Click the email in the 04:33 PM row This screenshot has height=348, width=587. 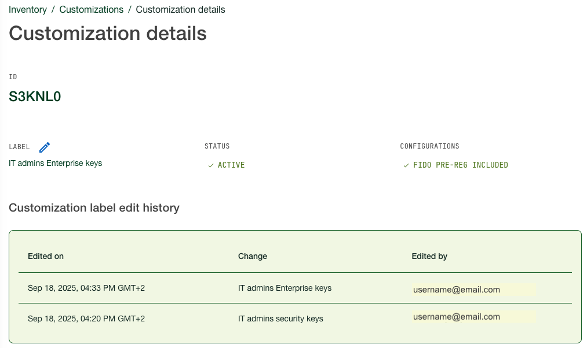pyautogui.click(x=457, y=290)
